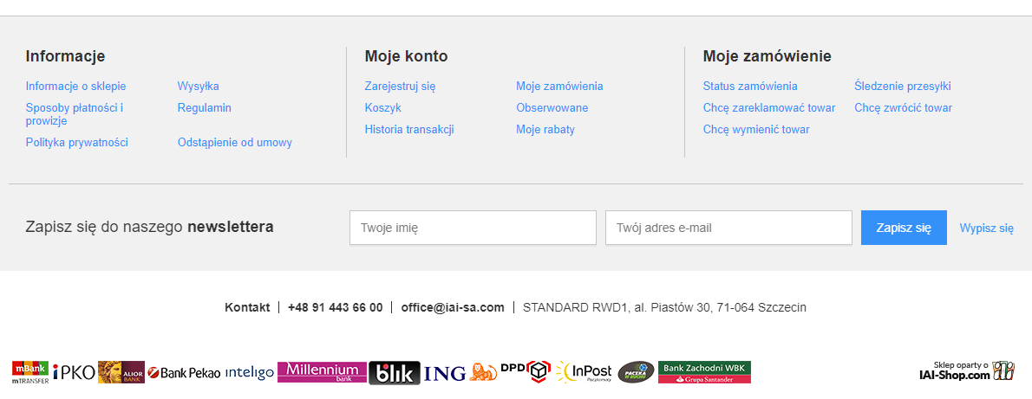The height and width of the screenshot is (399, 1032).
Task: Click the InPost Paczkomaty logo
Action: pyautogui.click(x=585, y=371)
